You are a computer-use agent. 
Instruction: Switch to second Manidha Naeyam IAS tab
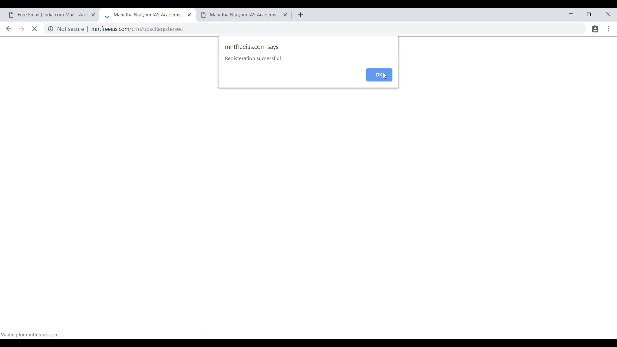(x=244, y=15)
